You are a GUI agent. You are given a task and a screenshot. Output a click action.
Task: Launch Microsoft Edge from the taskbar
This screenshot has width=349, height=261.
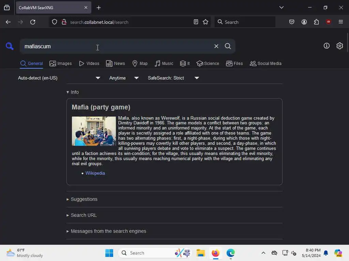tap(231, 253)
